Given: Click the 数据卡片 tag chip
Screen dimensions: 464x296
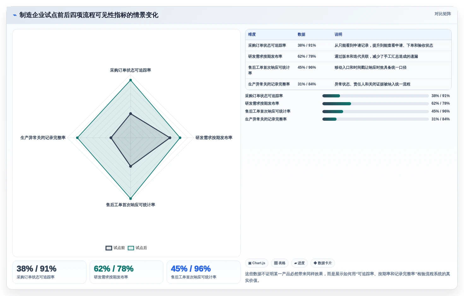Looking at the screenshot, I should tap(323, 263).
